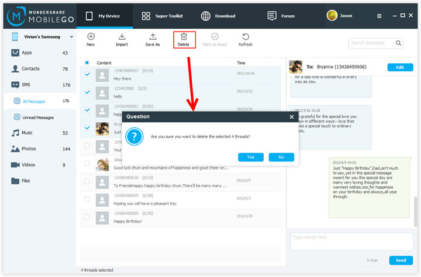Open the hamburger menu icon
The height and width of the screenshot is (277, 421).
coord(379,16)
